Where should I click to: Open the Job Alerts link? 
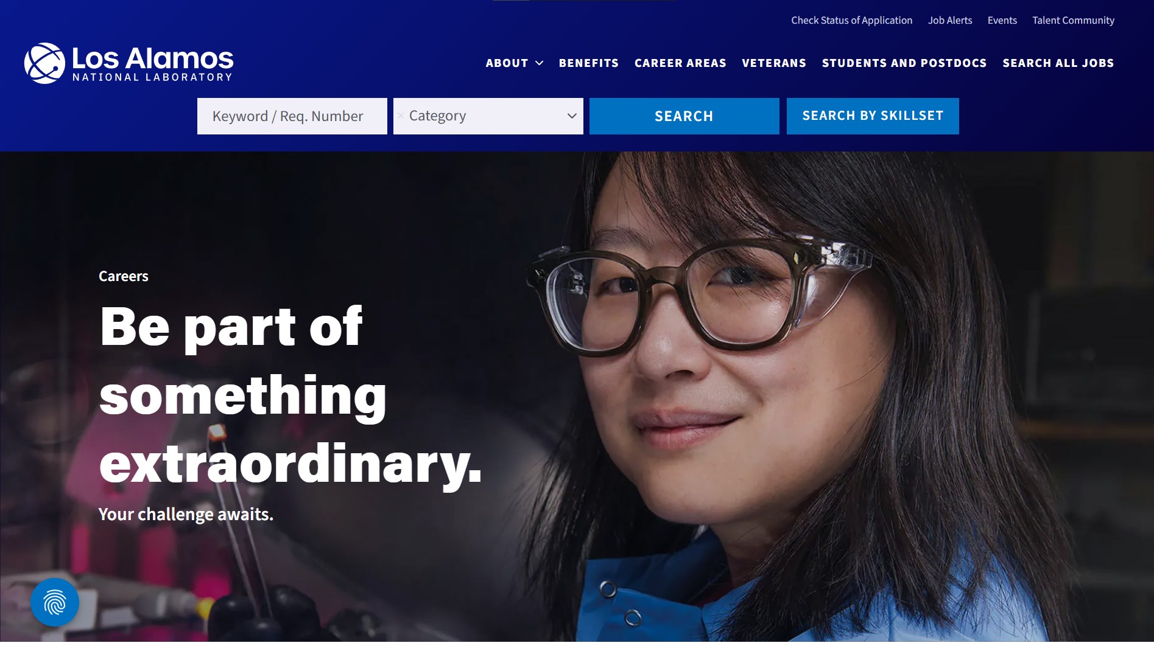click(x=950, y=20)
